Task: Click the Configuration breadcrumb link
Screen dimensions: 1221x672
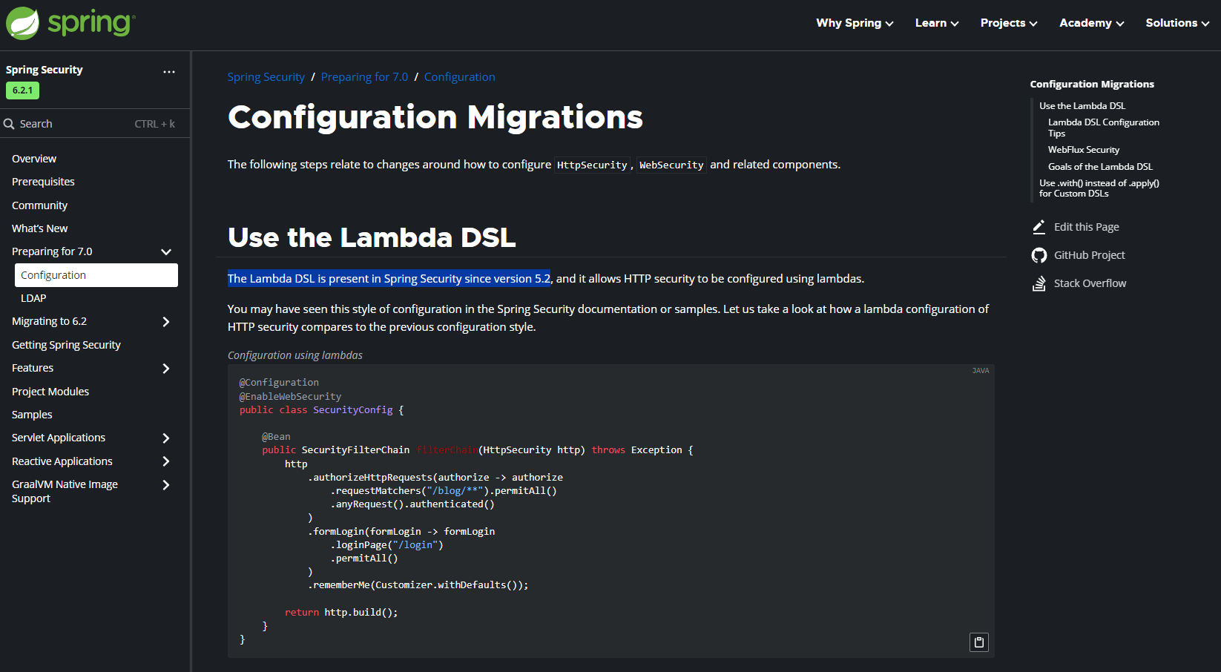Action: point(459,77)
